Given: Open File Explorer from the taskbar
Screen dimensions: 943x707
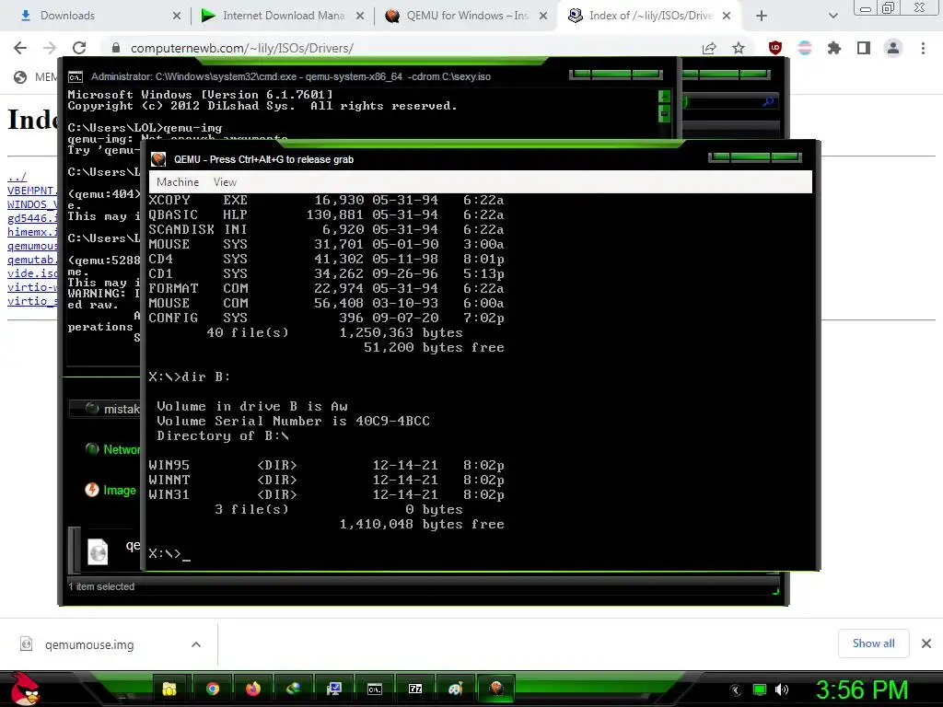Looking at the screenshot, I should point(170,689).
